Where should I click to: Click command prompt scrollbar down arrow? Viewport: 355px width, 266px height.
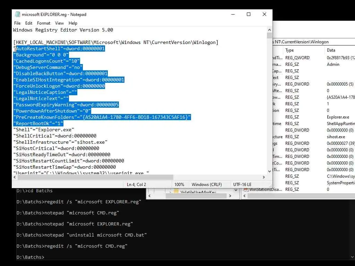(x=352, y=257)
